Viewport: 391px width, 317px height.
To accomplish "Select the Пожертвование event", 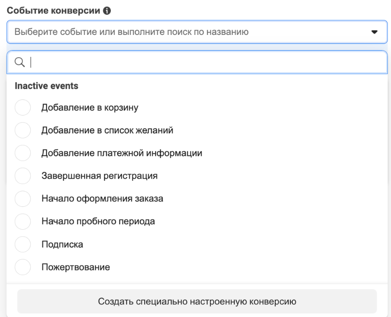I will coord(22,266).
